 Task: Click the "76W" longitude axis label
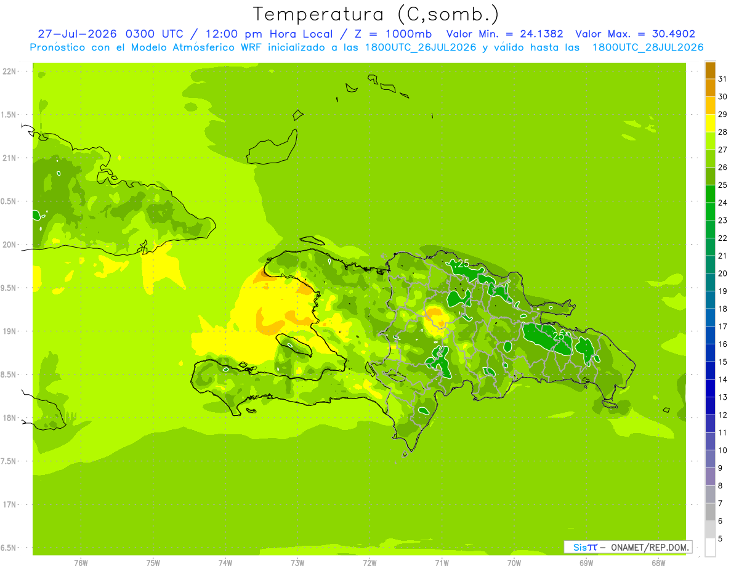[81, 563]
